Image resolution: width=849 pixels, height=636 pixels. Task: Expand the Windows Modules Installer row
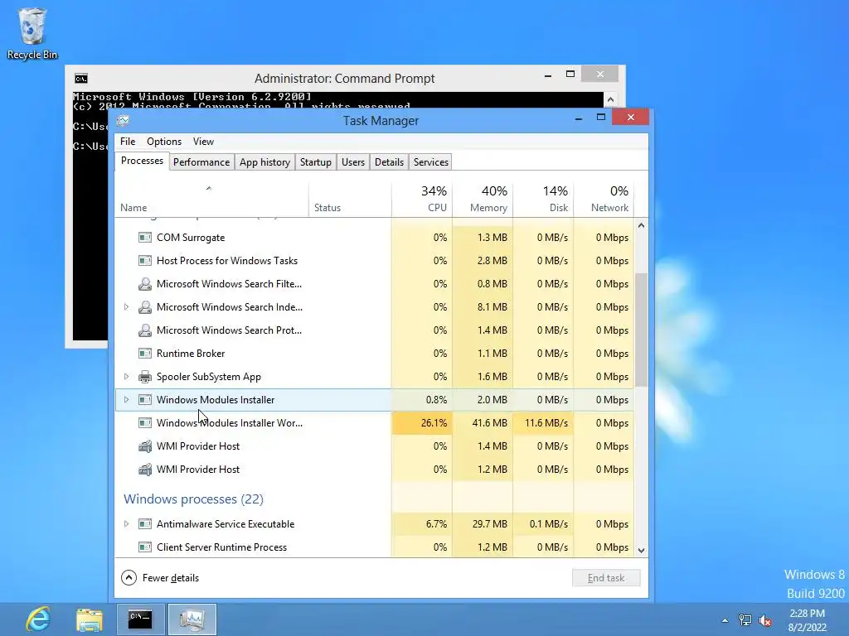point(126,400)
